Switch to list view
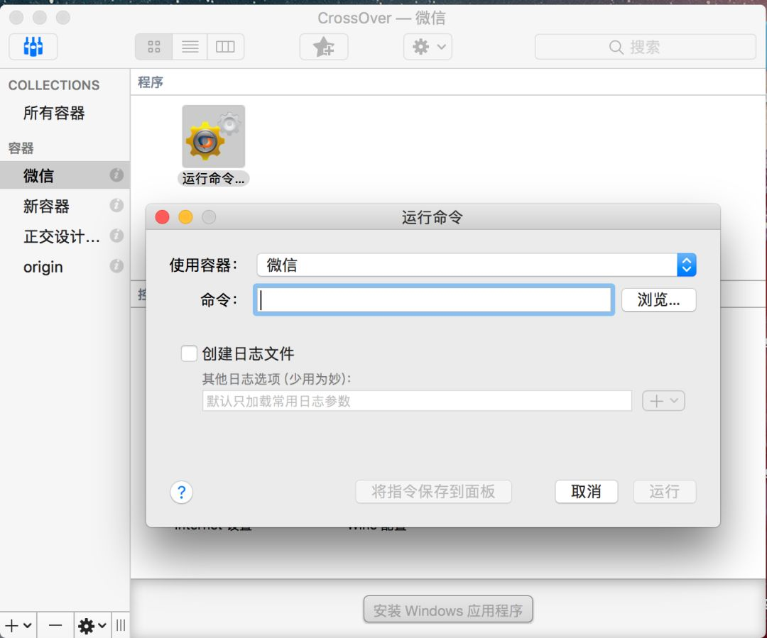Viewport: 767px width, 638px height. pyautogui.click(x=190, y=47)
